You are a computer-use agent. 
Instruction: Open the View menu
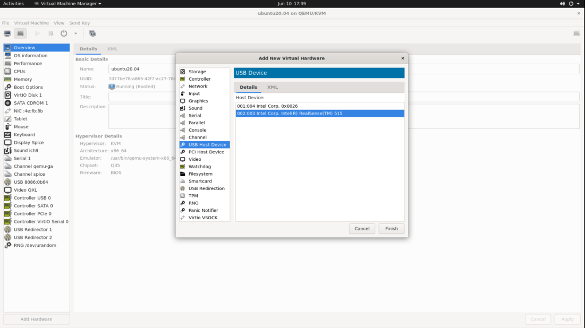pyautogui.click(x=59, y=23)
